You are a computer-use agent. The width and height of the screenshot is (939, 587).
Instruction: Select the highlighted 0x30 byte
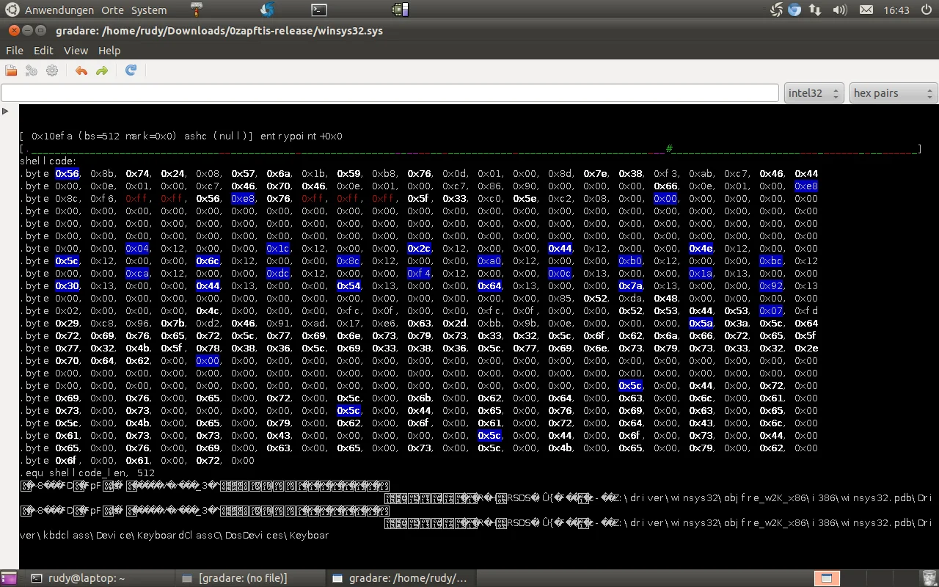[x=67, y=286]
